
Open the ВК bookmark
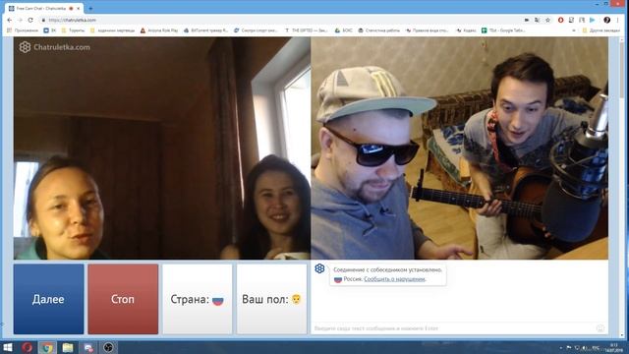pyautogui.click(x=50, y=30)
